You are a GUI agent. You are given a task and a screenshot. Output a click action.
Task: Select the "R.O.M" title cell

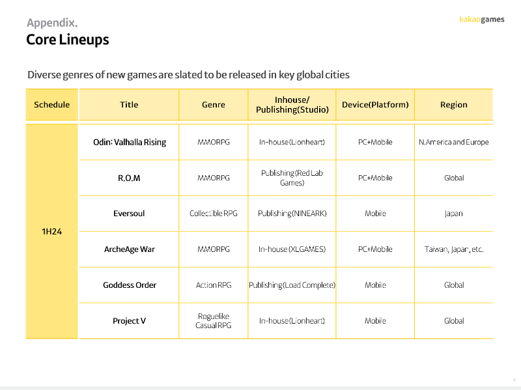tap(129, 178)
